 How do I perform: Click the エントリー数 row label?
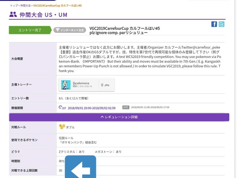click(20, 98)
